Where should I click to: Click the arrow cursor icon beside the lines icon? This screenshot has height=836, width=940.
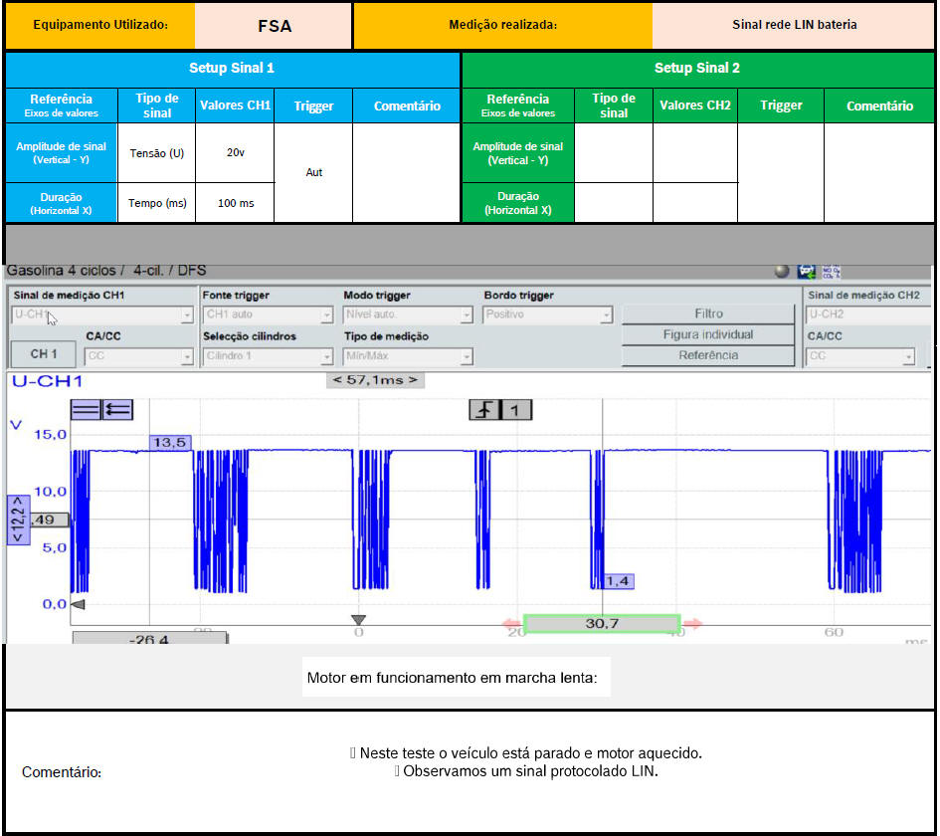[117, 408]
